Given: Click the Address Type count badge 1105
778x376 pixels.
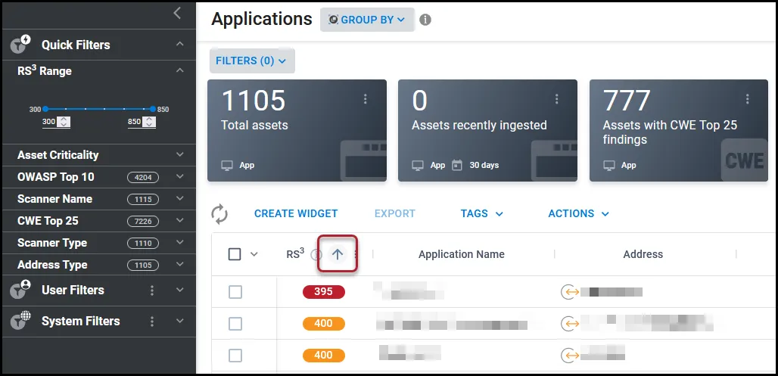Looking at the screenshot, I should point(143,265).
